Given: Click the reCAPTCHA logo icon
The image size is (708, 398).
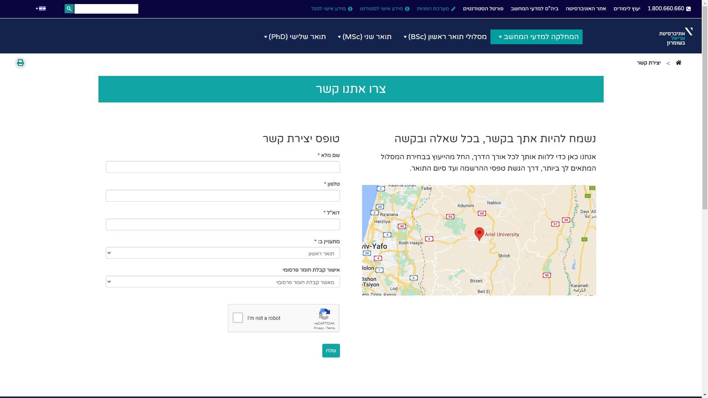Looking at the screenshot, I should point(324,314).
